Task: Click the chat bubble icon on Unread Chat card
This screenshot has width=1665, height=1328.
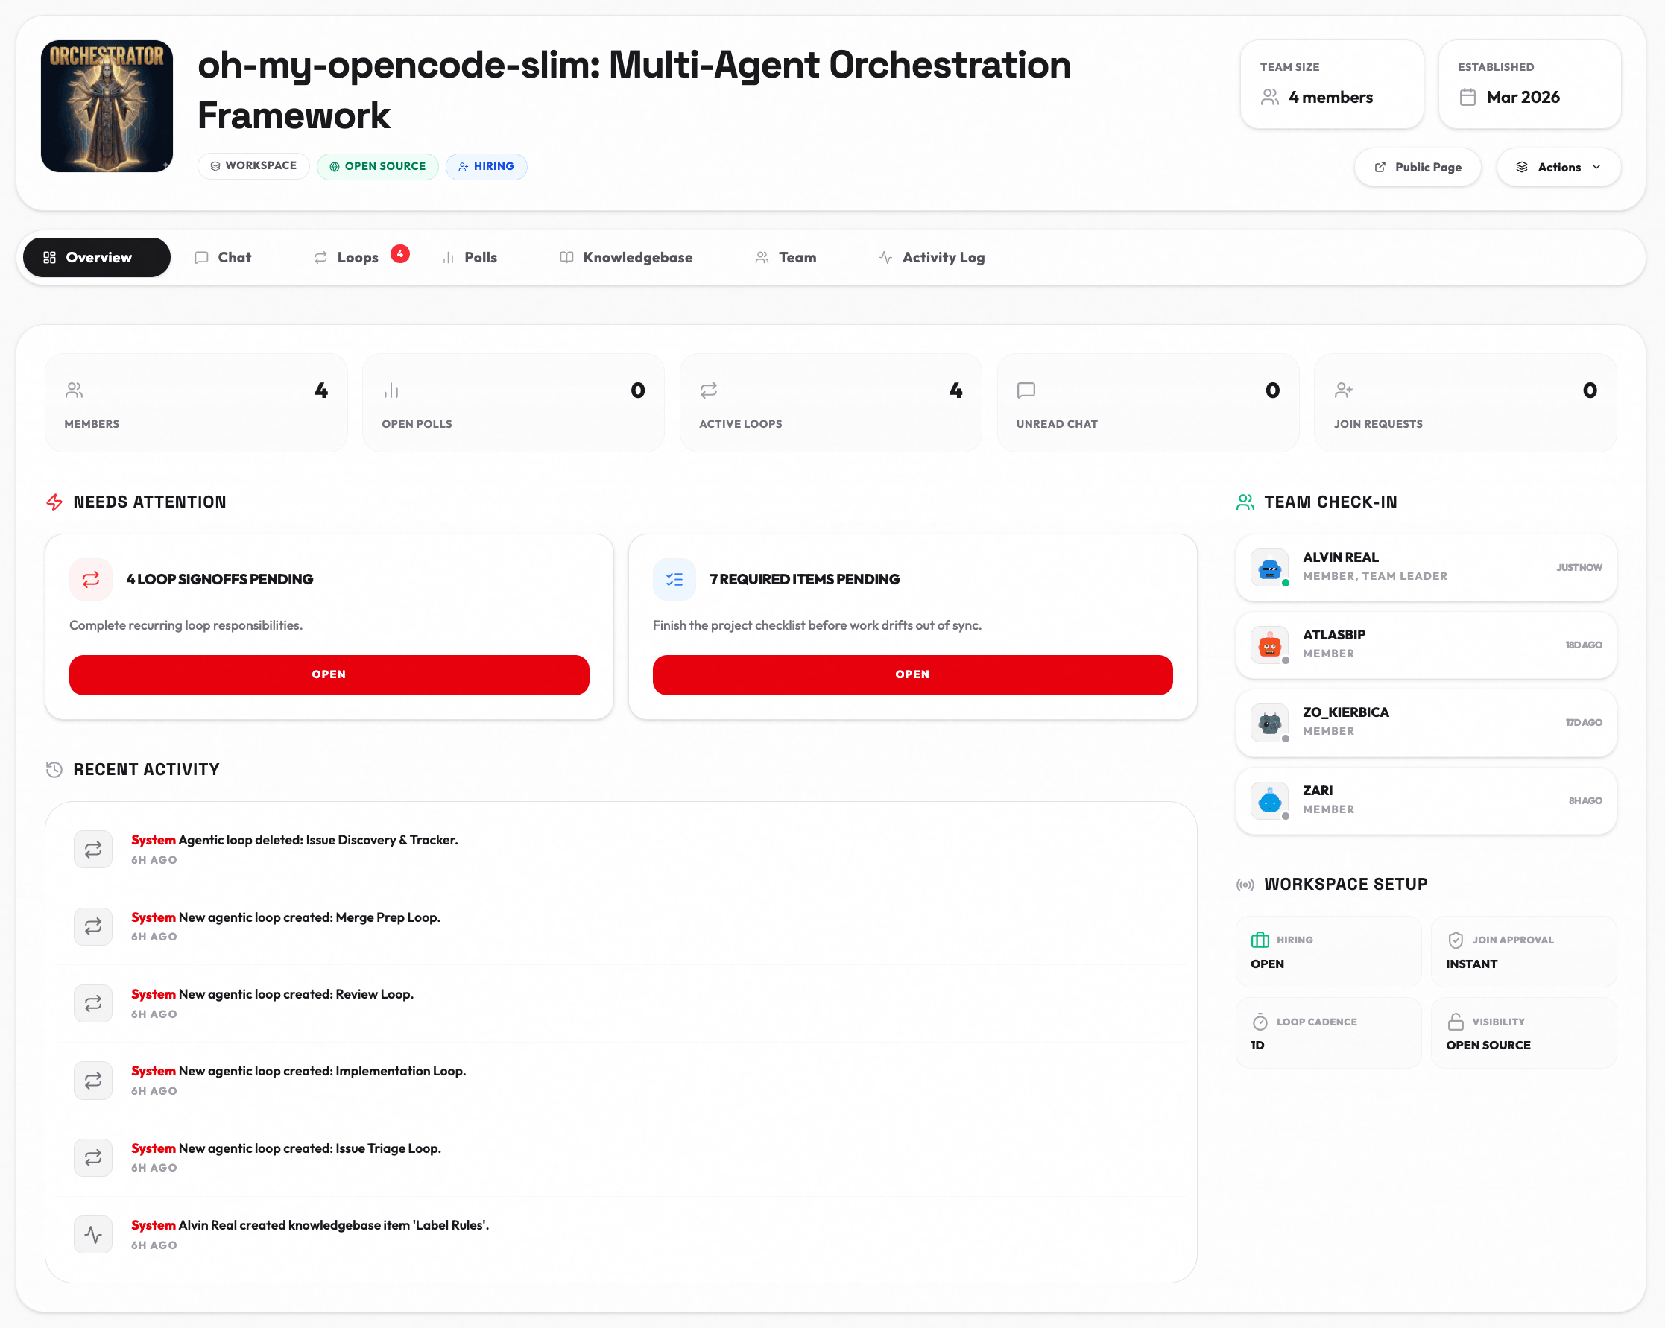Action: point(1027,391)
